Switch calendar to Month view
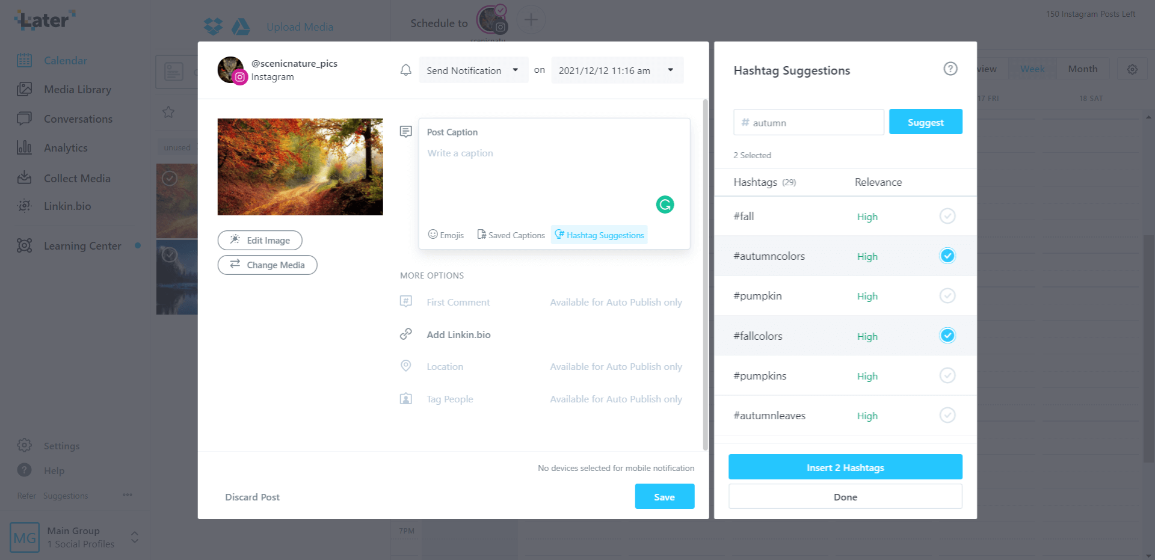 click(x=1083, y=69)
